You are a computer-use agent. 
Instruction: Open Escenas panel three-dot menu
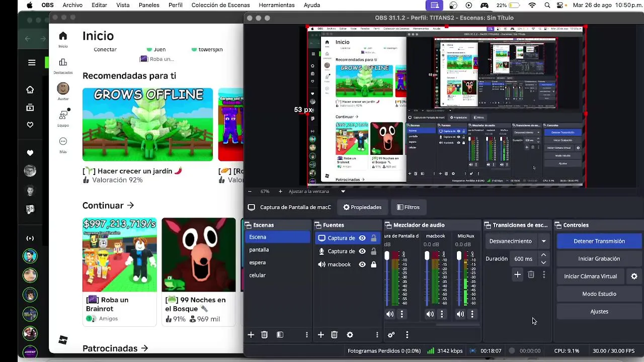[307, 335]
